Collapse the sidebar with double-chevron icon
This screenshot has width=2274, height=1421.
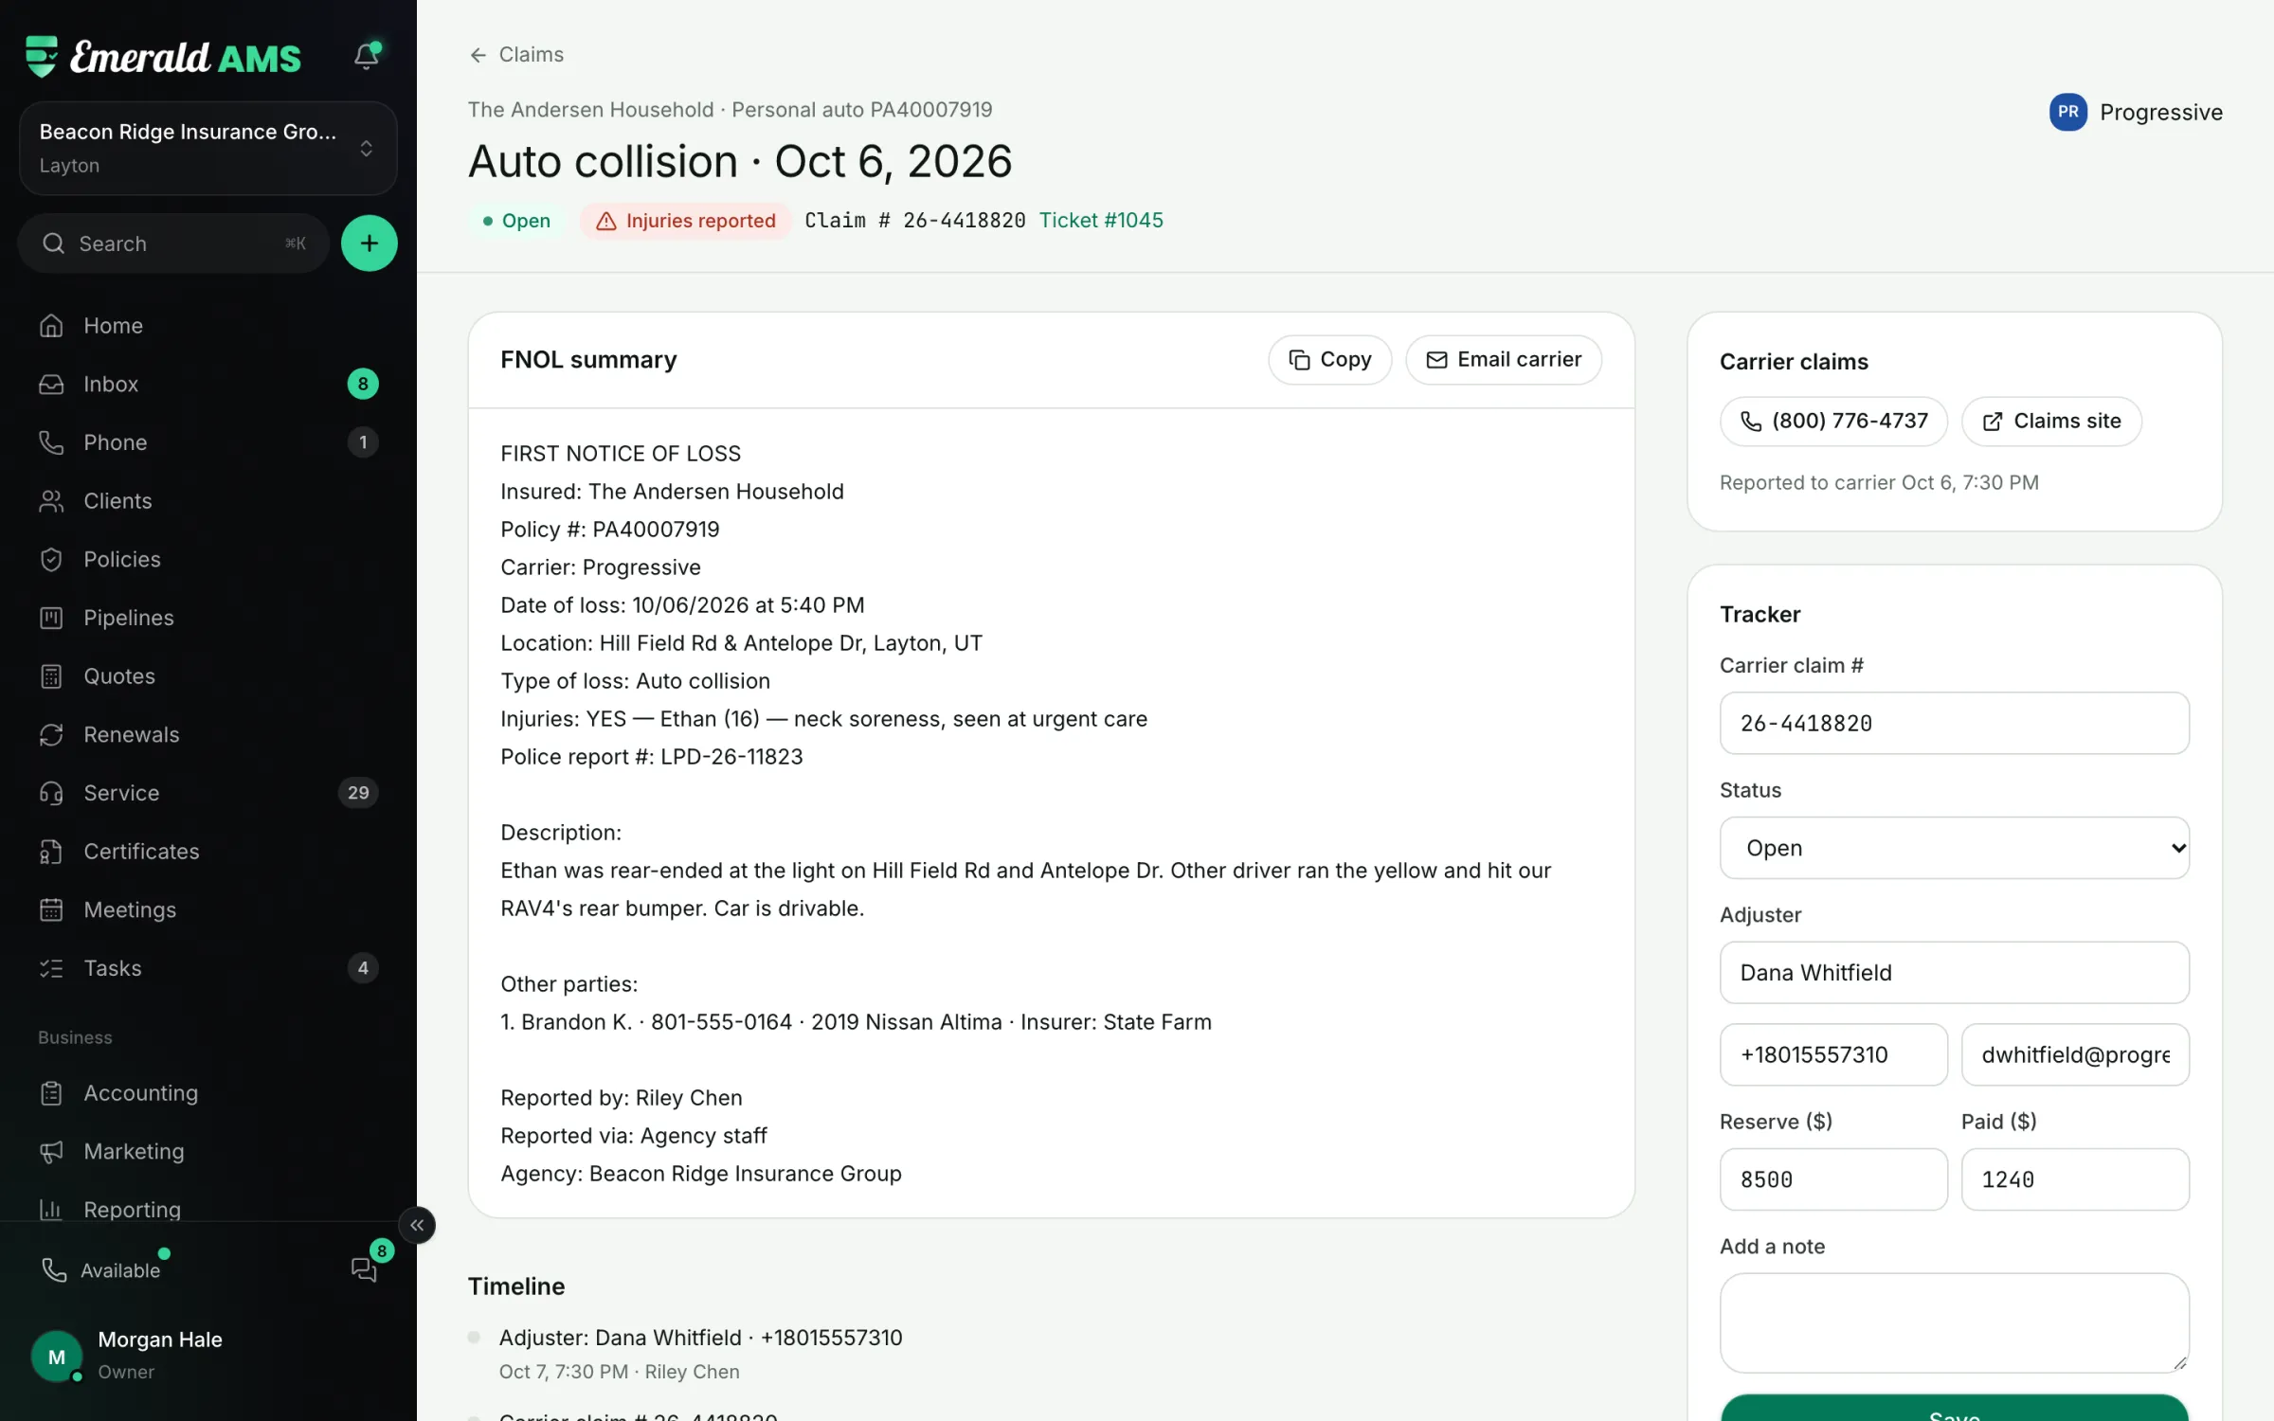click(417, 1225)
